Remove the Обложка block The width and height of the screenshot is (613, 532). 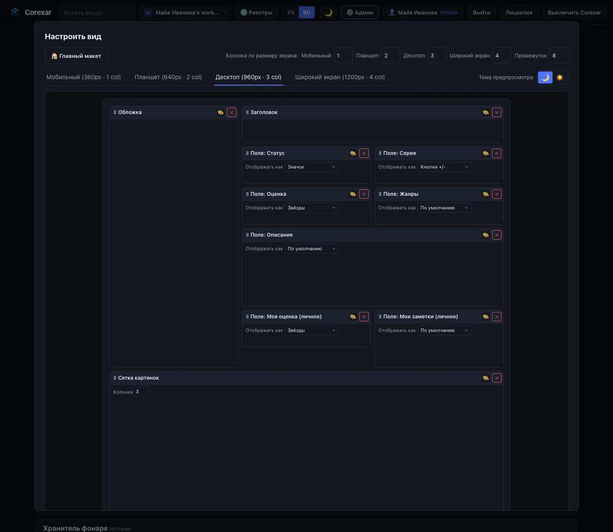(232, 112)
